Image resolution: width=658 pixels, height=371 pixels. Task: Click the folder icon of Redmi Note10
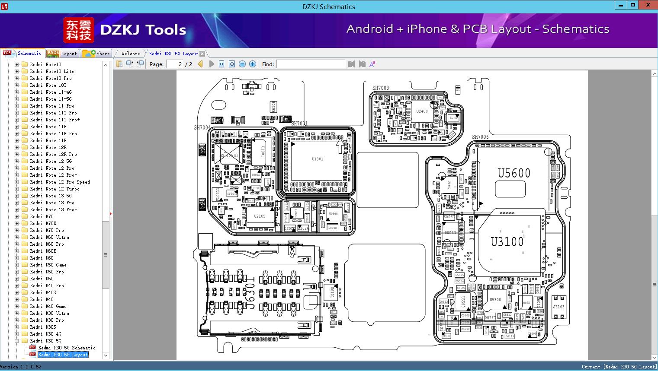coord(25,64)
